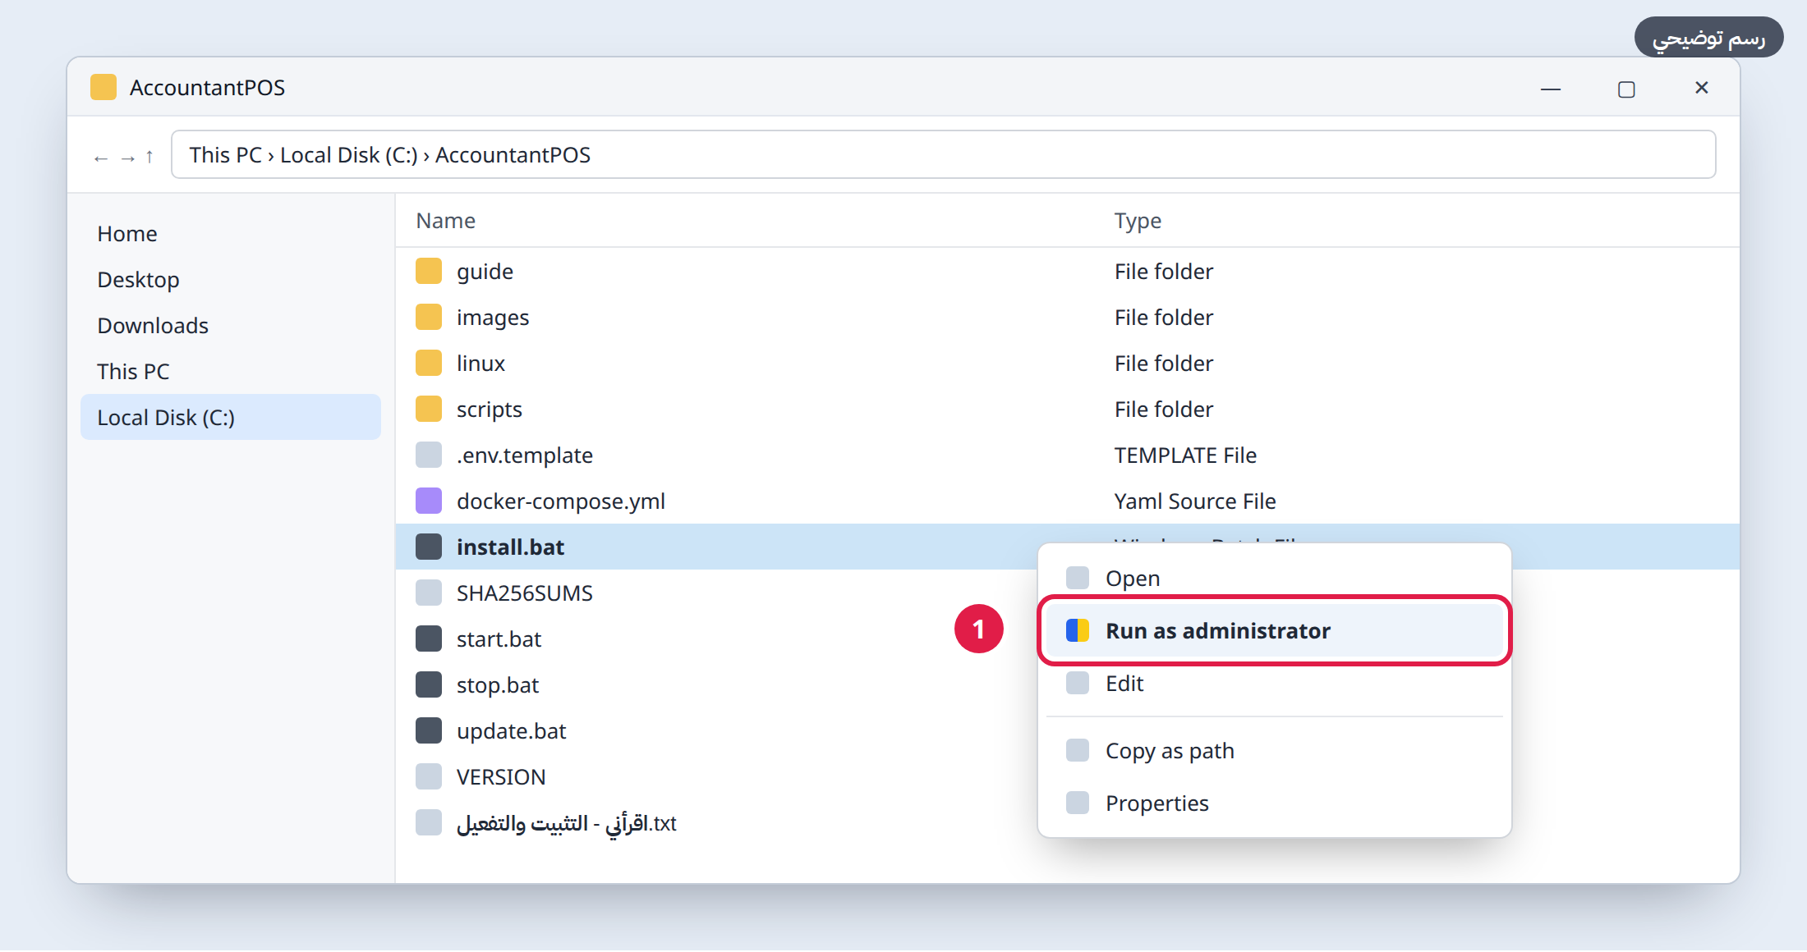Click the back navigation arrow
Viewport: 1807px width, 952px height.
[x=101, y=158]
